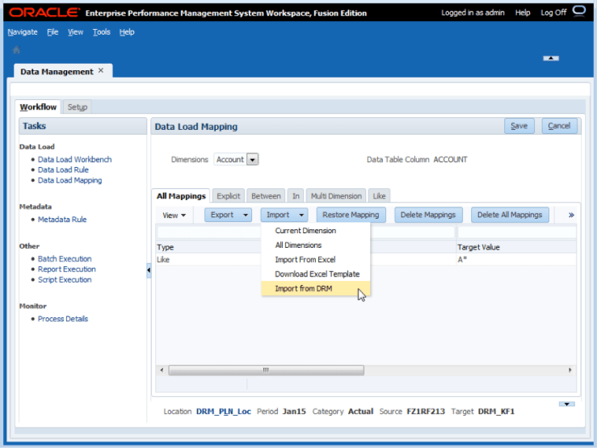597x448 pixels.
Task: Show more toolbar items overflow chevron
Action: tap(571, 215)
